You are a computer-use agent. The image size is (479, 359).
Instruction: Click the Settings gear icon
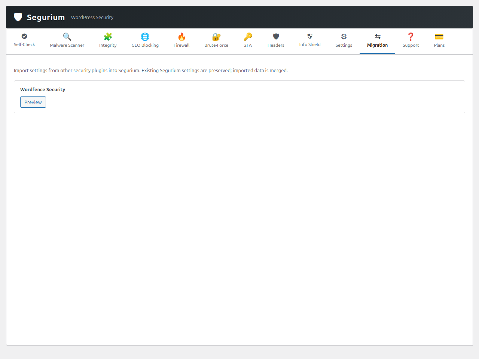point(344,37)
